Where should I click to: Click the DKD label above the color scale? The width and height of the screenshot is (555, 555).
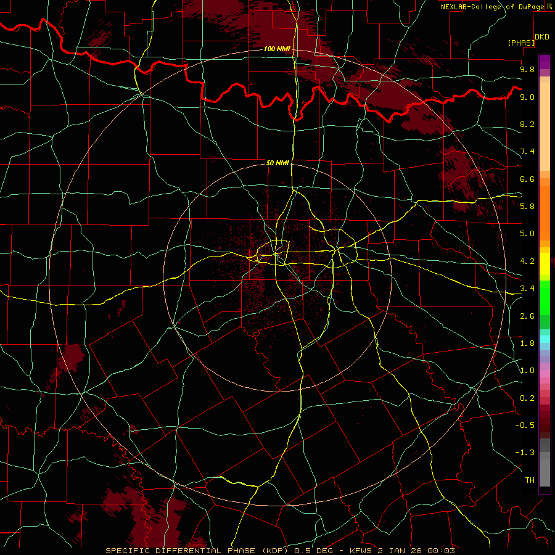tap(542, 37)
